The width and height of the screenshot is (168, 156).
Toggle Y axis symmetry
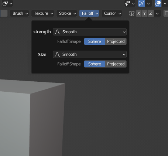pos(144,13)
